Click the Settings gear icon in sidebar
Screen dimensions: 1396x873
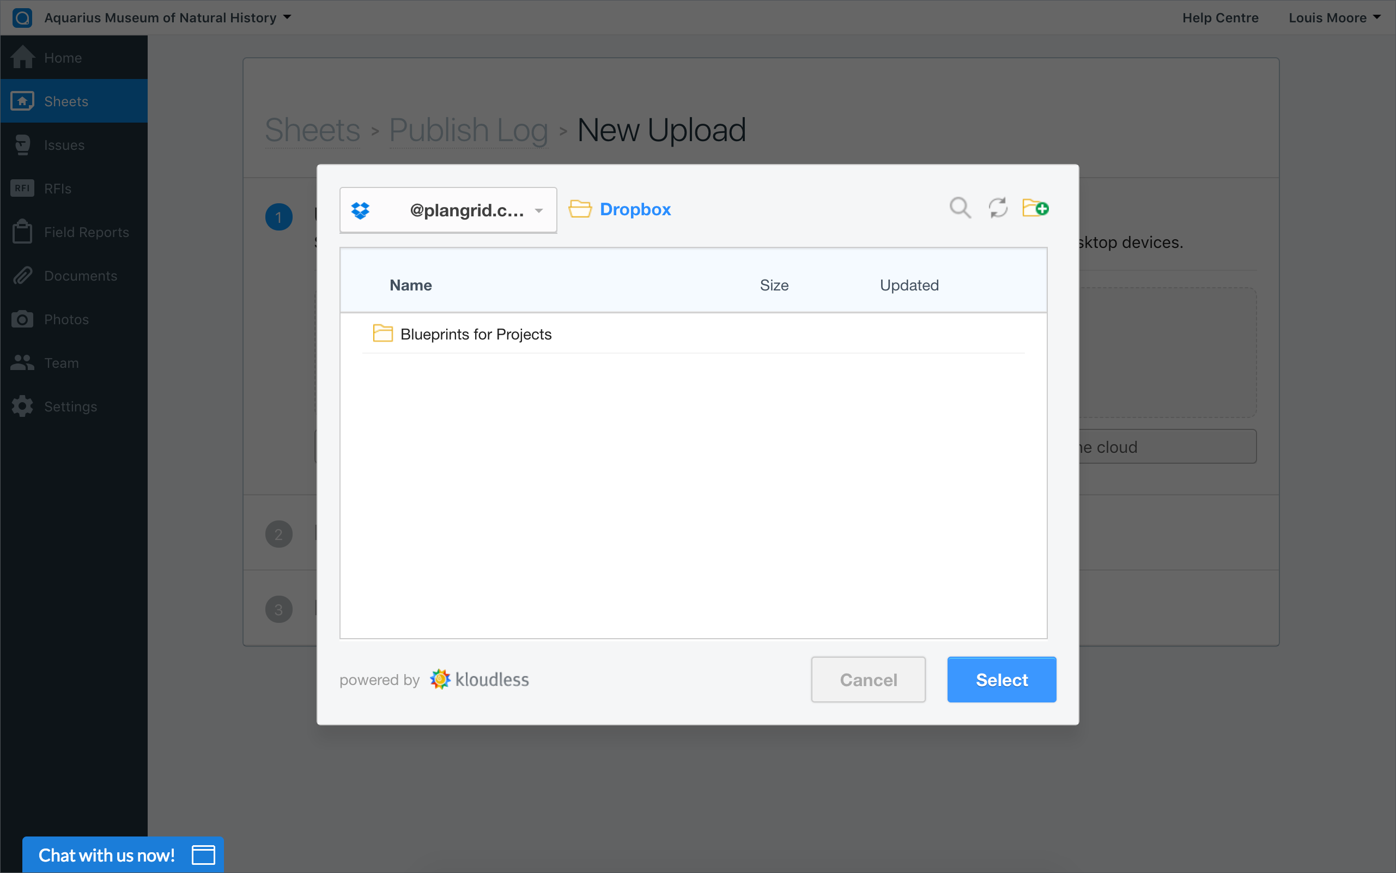point(22,407)
